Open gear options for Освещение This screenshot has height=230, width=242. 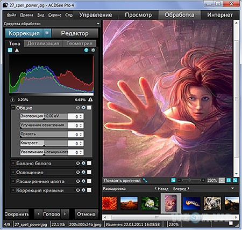(83, 172)
